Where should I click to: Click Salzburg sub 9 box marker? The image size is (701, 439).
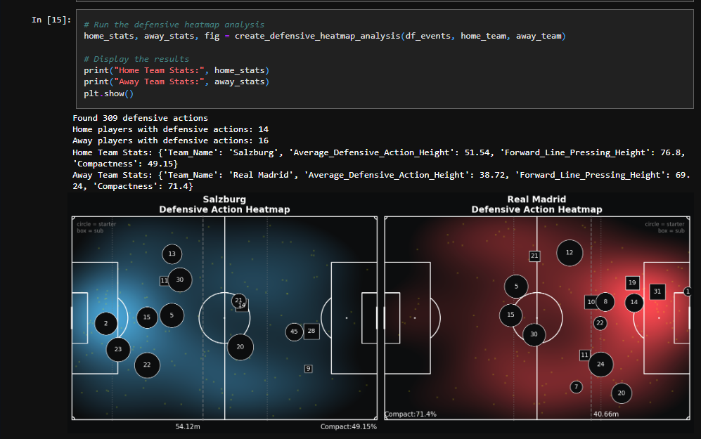click(308, 369)
